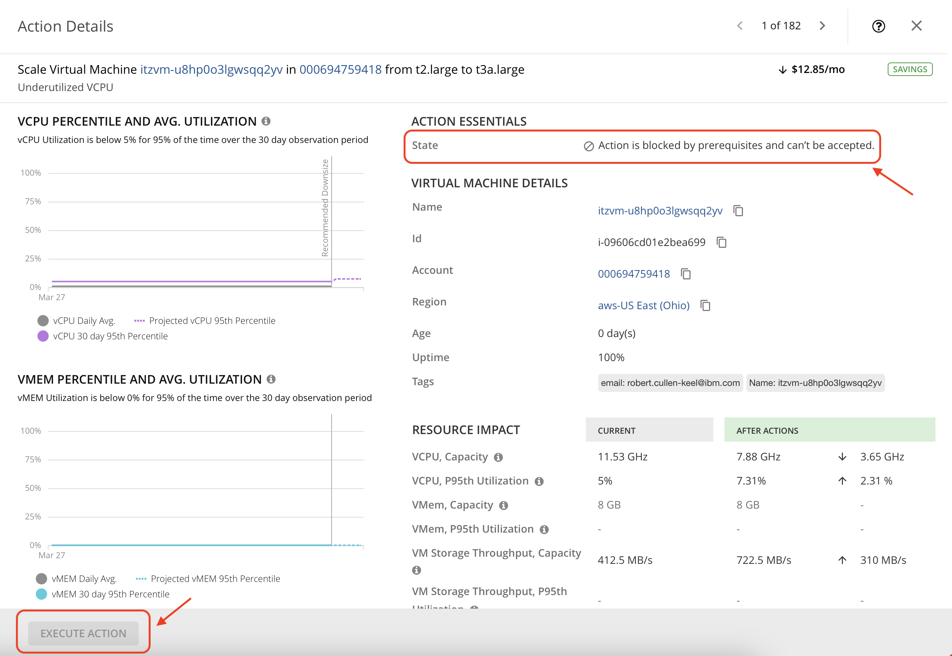Open VM link itzvm-u8hp0o3lgwsqq2yv in title

(x=211, y=70)
